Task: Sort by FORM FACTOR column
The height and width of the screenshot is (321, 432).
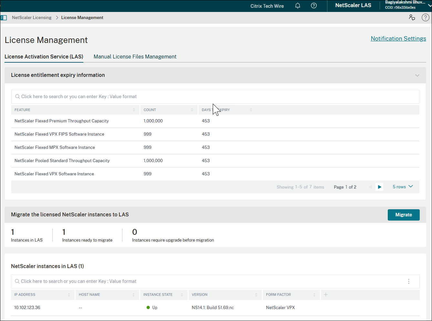Action: 314,295
